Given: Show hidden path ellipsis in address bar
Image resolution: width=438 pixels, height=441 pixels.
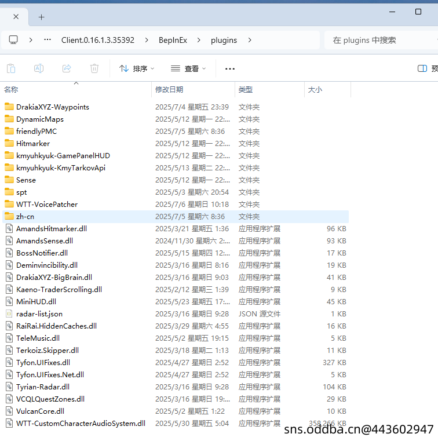Looking at the screenshot, I should coord(48,39).
